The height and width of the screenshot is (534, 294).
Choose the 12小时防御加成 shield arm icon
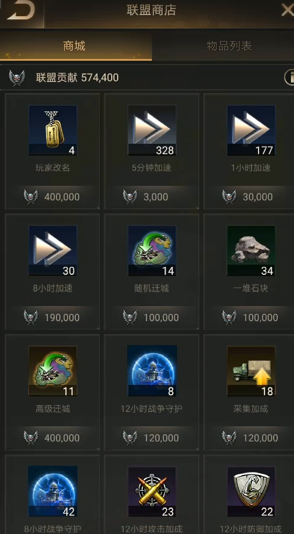[x=251, y=492]
